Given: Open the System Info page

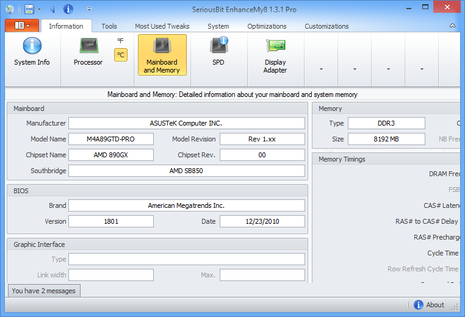Looking at the screenshot, I should point(32,52).
